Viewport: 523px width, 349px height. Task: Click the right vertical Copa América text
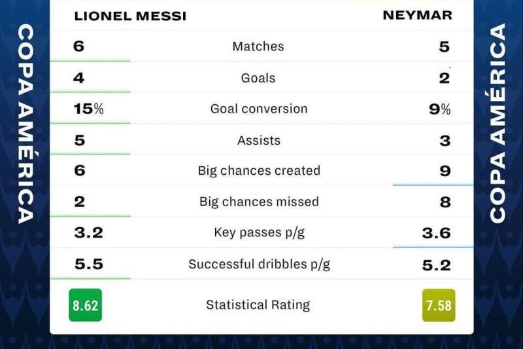click(x=498, y=124)
